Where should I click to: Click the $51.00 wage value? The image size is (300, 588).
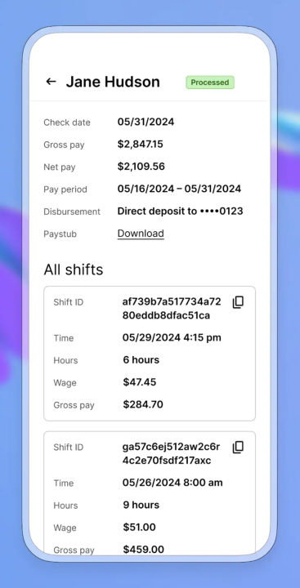coord(139,528)
